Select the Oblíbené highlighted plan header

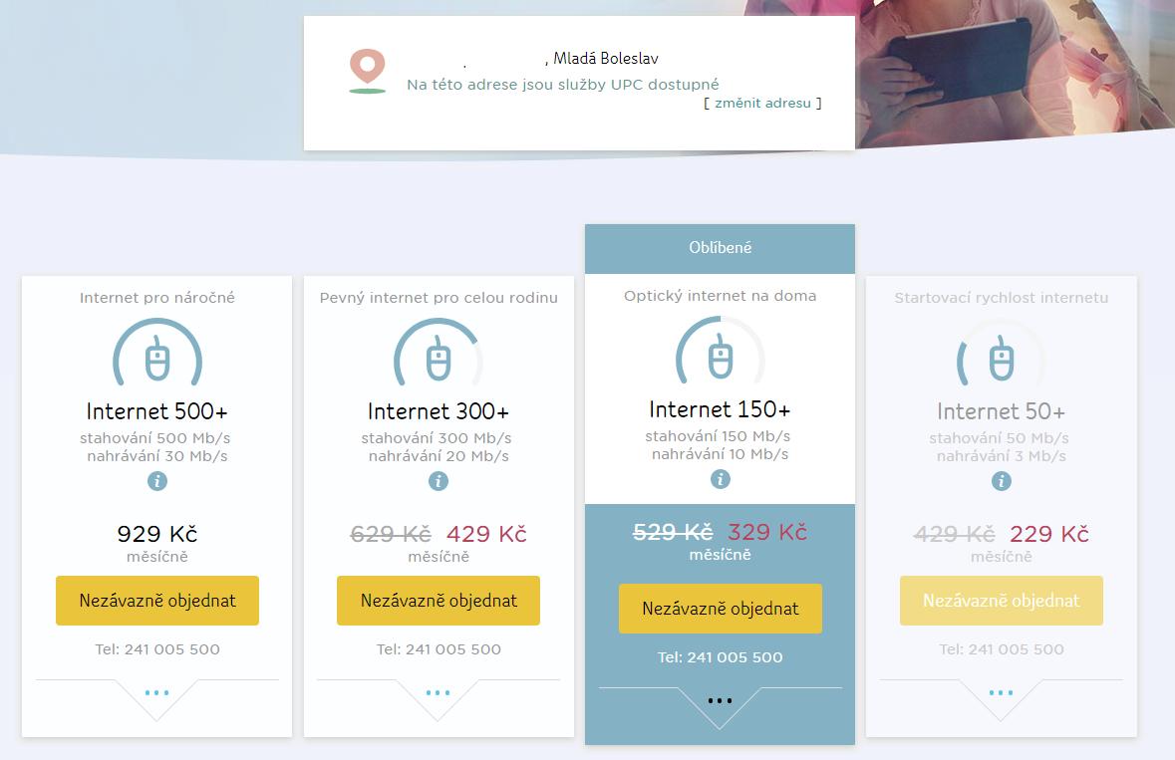click(x=721, y=249)
